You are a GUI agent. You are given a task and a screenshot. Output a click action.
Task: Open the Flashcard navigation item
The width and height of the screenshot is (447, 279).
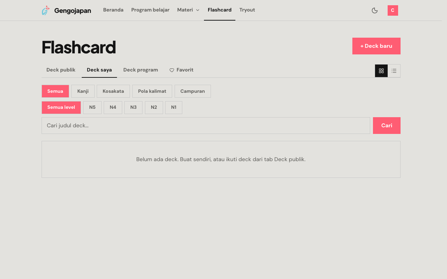pos(220,10)
